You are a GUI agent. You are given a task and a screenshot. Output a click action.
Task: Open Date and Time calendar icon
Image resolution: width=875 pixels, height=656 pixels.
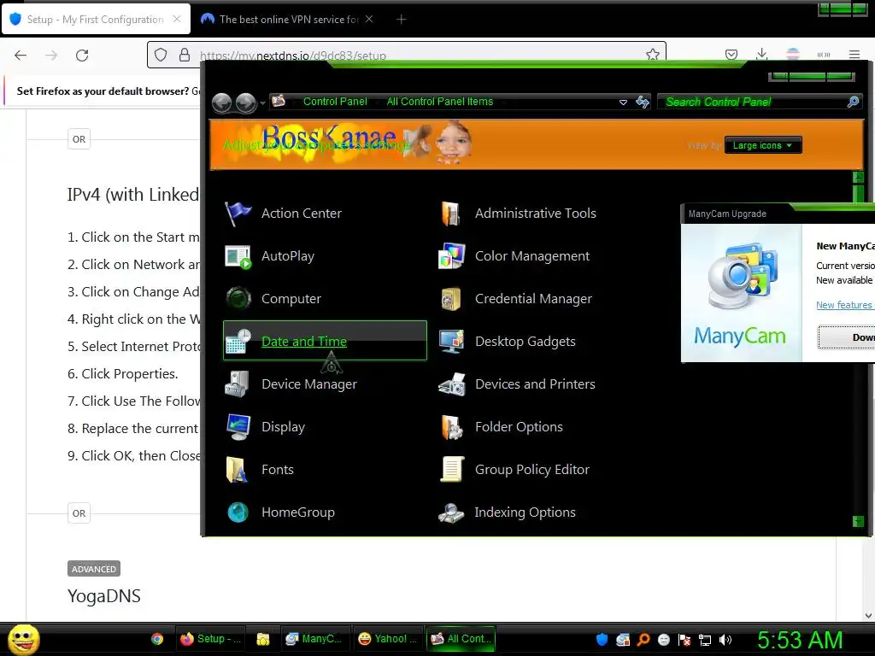point(238,341)
